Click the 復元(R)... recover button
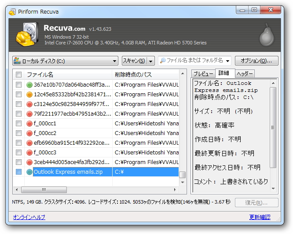The height and width of the screenshot is (234, 293). coord(256,203)
